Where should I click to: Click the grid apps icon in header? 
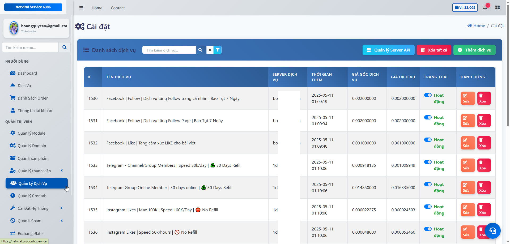(x=498, y=7)
